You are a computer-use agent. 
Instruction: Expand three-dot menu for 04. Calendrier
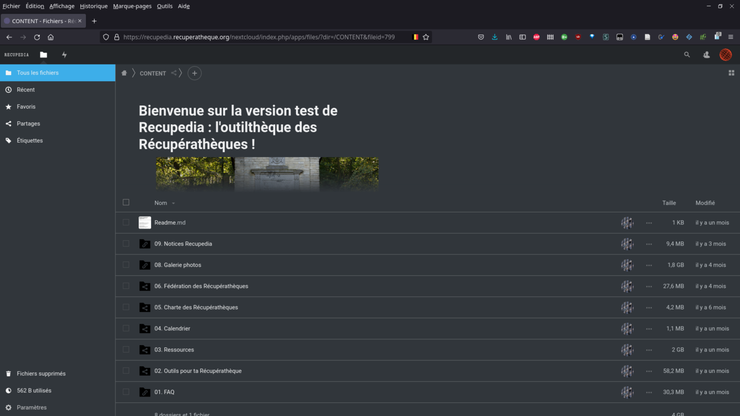[x=649, y=328]
